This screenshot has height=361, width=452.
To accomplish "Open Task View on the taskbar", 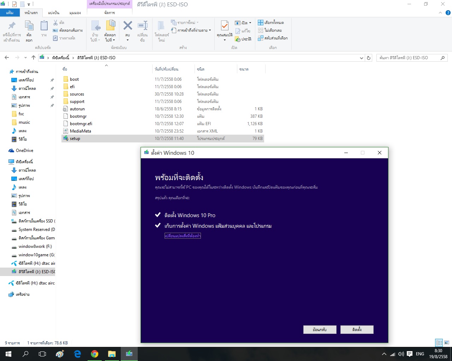I will pyautogui.click(x=42, y=354).
